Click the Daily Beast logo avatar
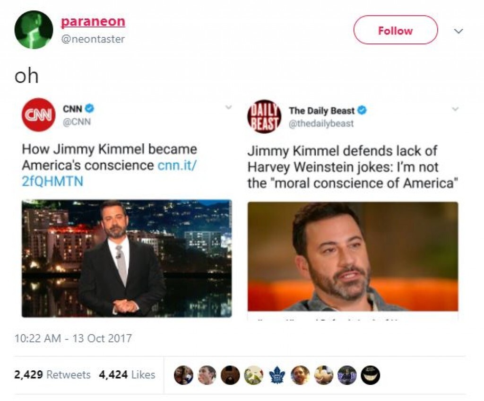Screen dimensions: 484x401 click(264, 116)
